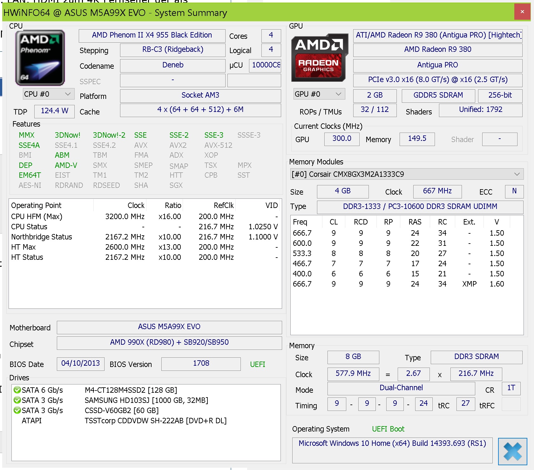Click the 533.3 frequency timing row

[x=407, y=253]
